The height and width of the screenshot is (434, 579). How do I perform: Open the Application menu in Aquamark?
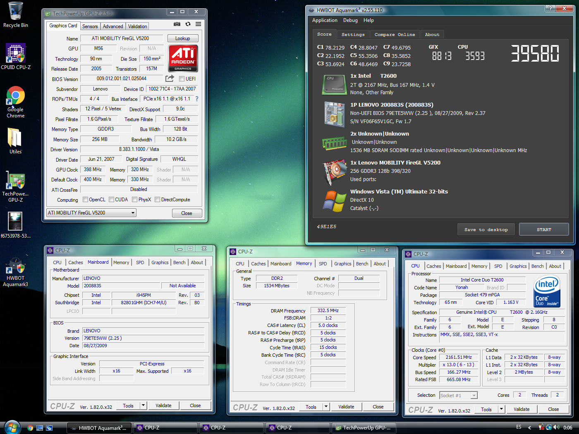[325, 20]
